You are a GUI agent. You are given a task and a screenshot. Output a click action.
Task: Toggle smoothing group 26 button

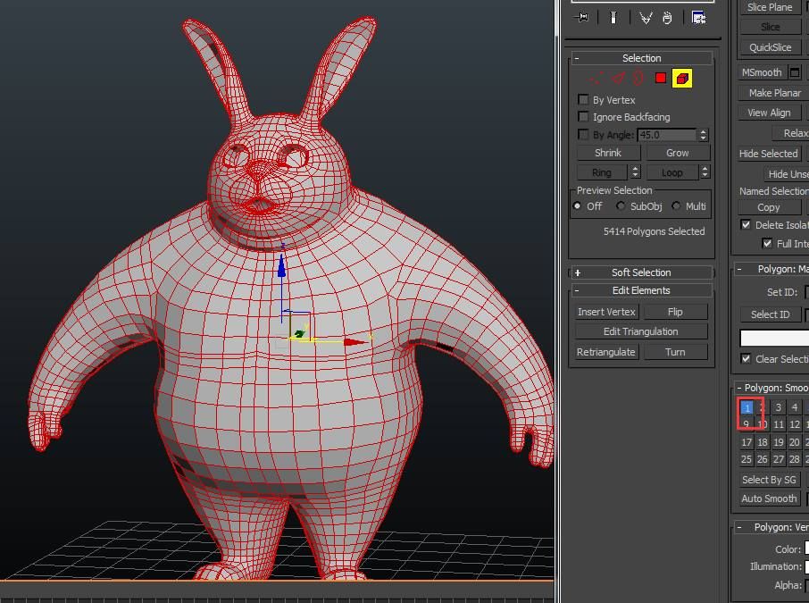(763, 459)
